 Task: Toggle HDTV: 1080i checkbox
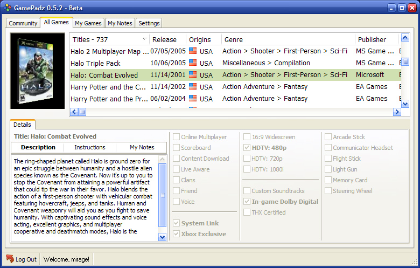[x=247, y=169]
